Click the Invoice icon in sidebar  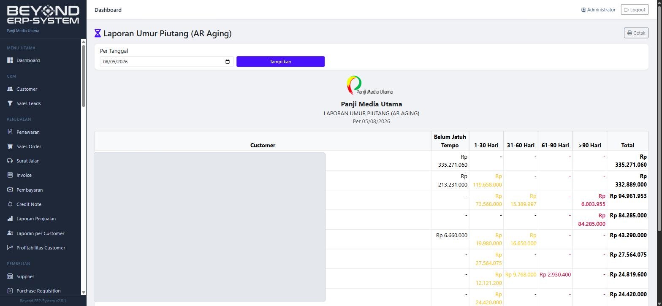(10, 175)
